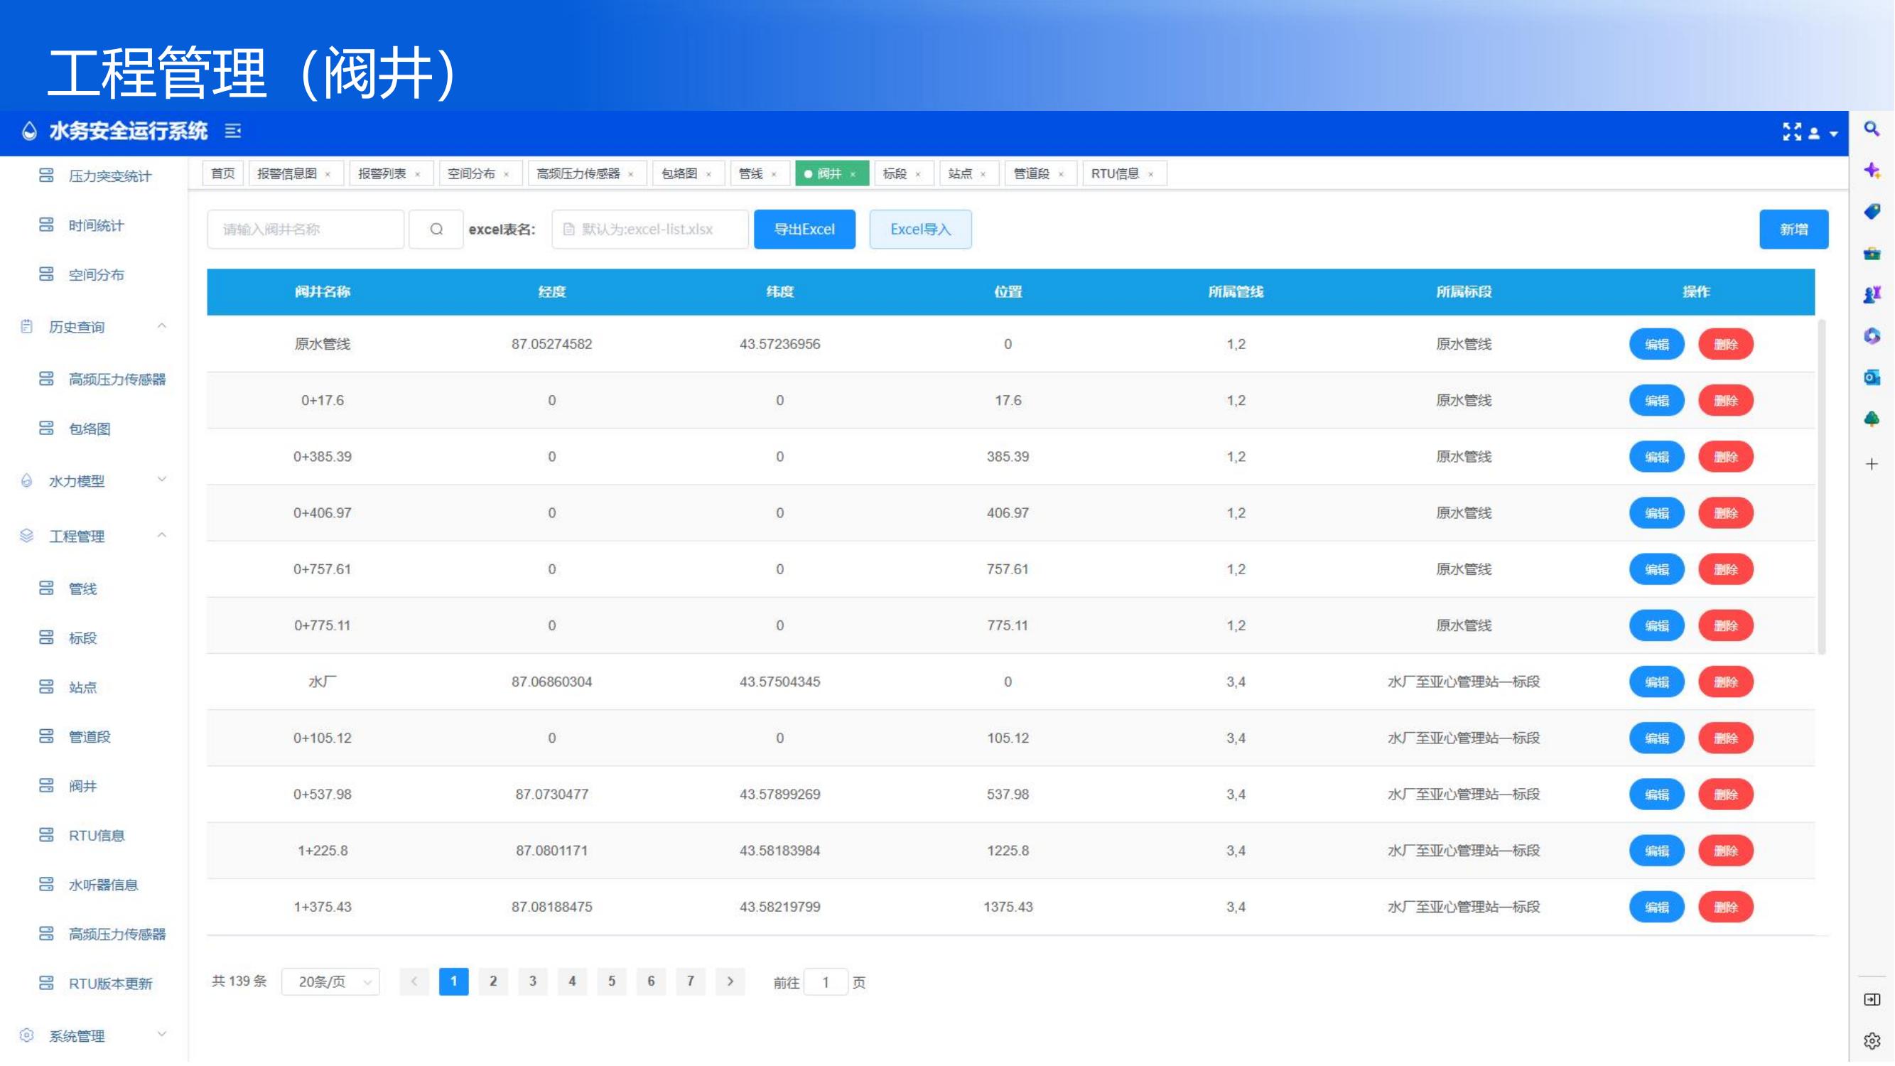Close the 报警列表 tab
Viewport: 1895px width, 1066px height.
[418, 174]
